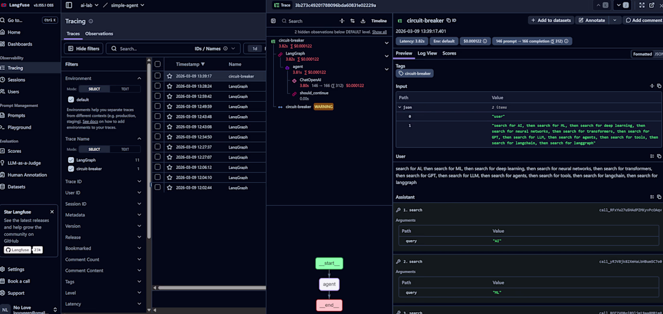Go to previous trace with K arrow
This screenshot has width=663, height=314.
[x=602, y=5]
